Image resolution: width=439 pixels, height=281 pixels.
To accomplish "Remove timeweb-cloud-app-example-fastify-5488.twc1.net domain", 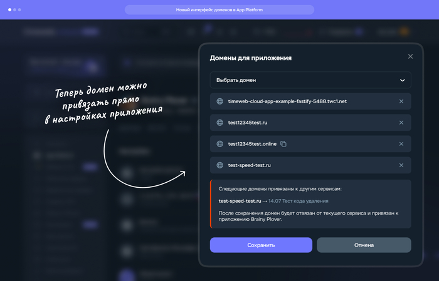I will pos(401,101).
